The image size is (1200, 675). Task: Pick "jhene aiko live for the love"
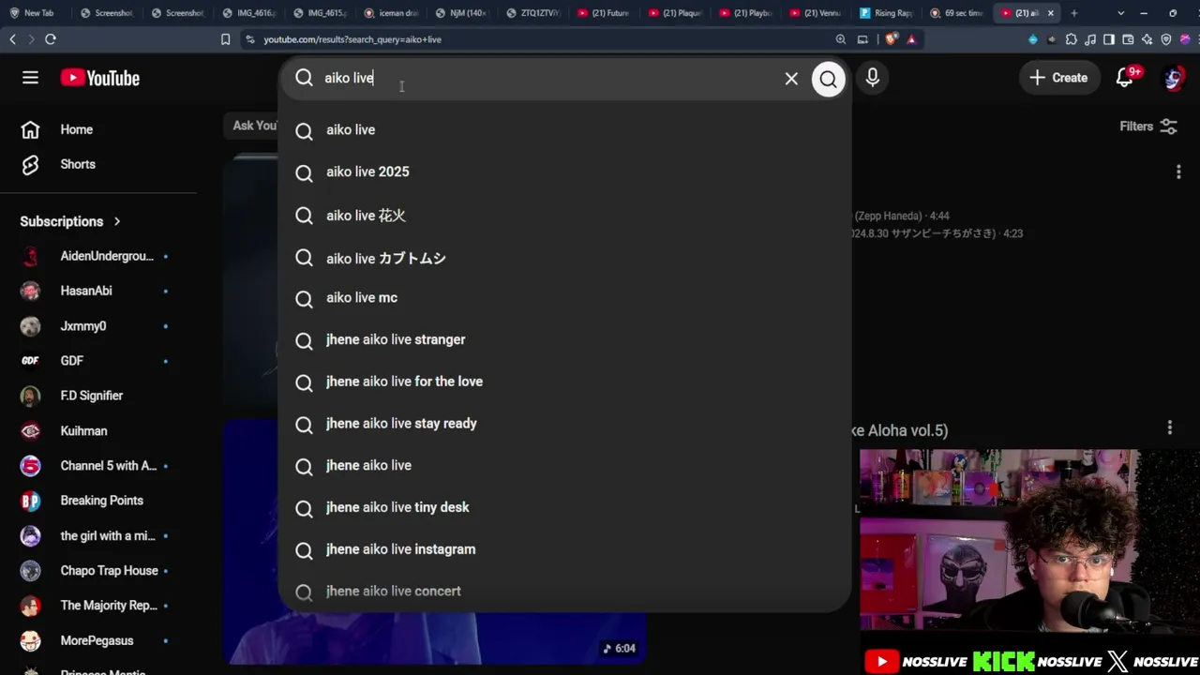click(x=564, y=382)
